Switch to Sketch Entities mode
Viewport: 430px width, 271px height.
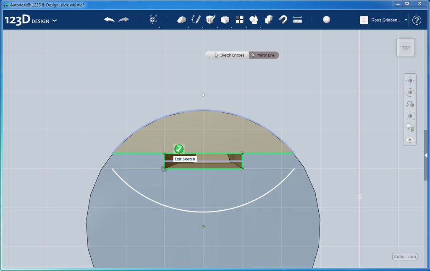point(232,55)
